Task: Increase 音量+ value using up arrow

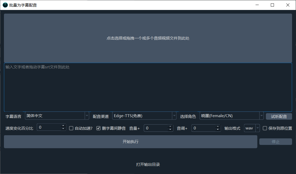Action: pyautogui.click(x=170, y=127)
